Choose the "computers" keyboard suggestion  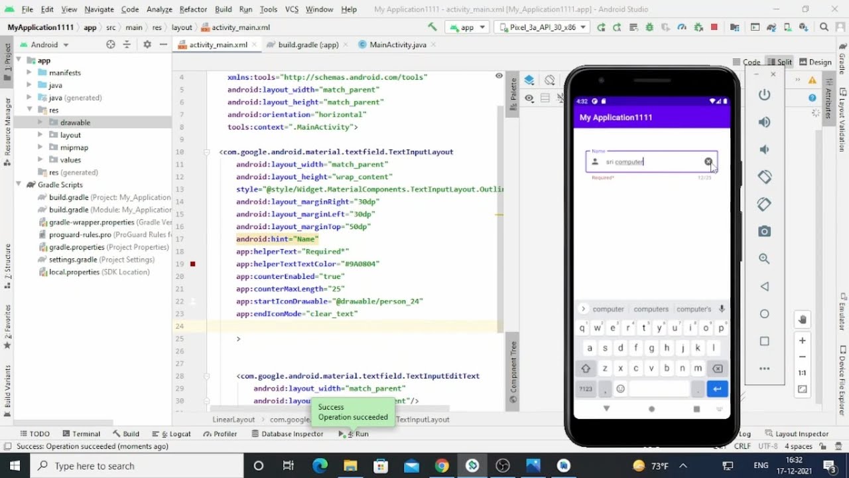651,309
